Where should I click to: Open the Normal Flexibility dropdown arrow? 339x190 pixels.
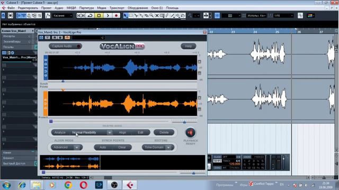tap(110, 132)
